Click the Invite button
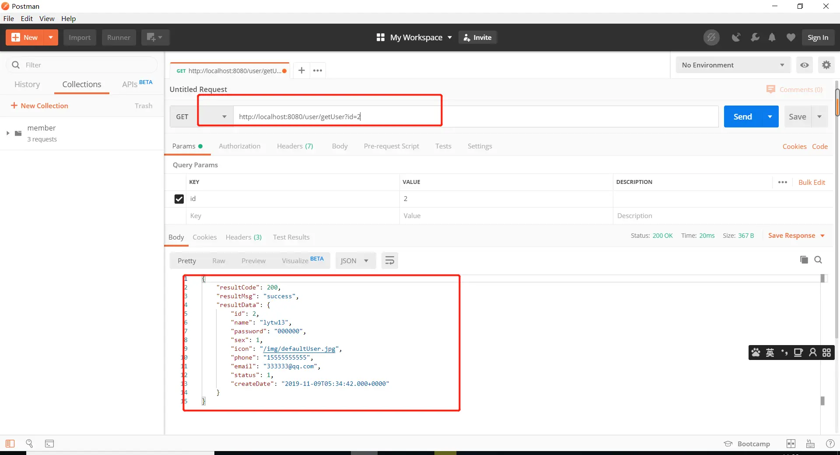 478,38
